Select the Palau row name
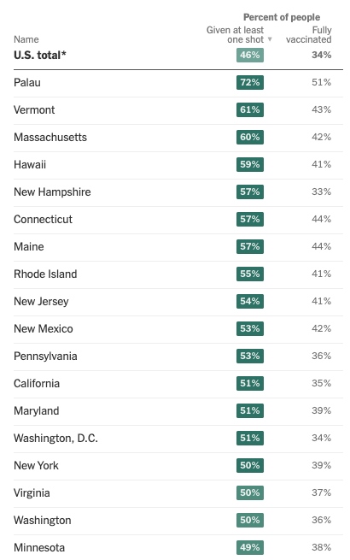Screen dimensions: 350x560 (x=27, y=82)
